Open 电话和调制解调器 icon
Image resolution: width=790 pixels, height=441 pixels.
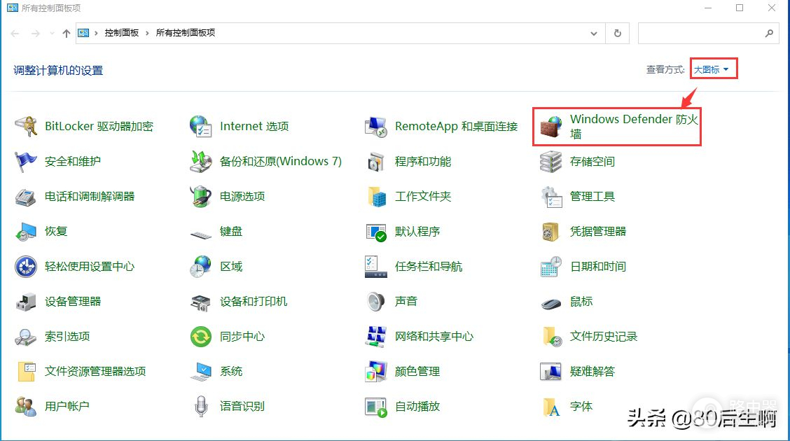(26, 196)
